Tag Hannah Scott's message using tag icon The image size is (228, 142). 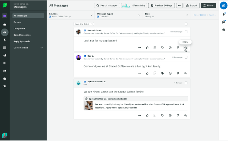(x=162, y=48)
